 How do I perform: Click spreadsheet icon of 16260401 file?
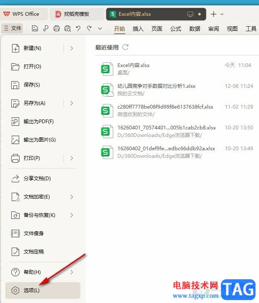tap(107, 132)
